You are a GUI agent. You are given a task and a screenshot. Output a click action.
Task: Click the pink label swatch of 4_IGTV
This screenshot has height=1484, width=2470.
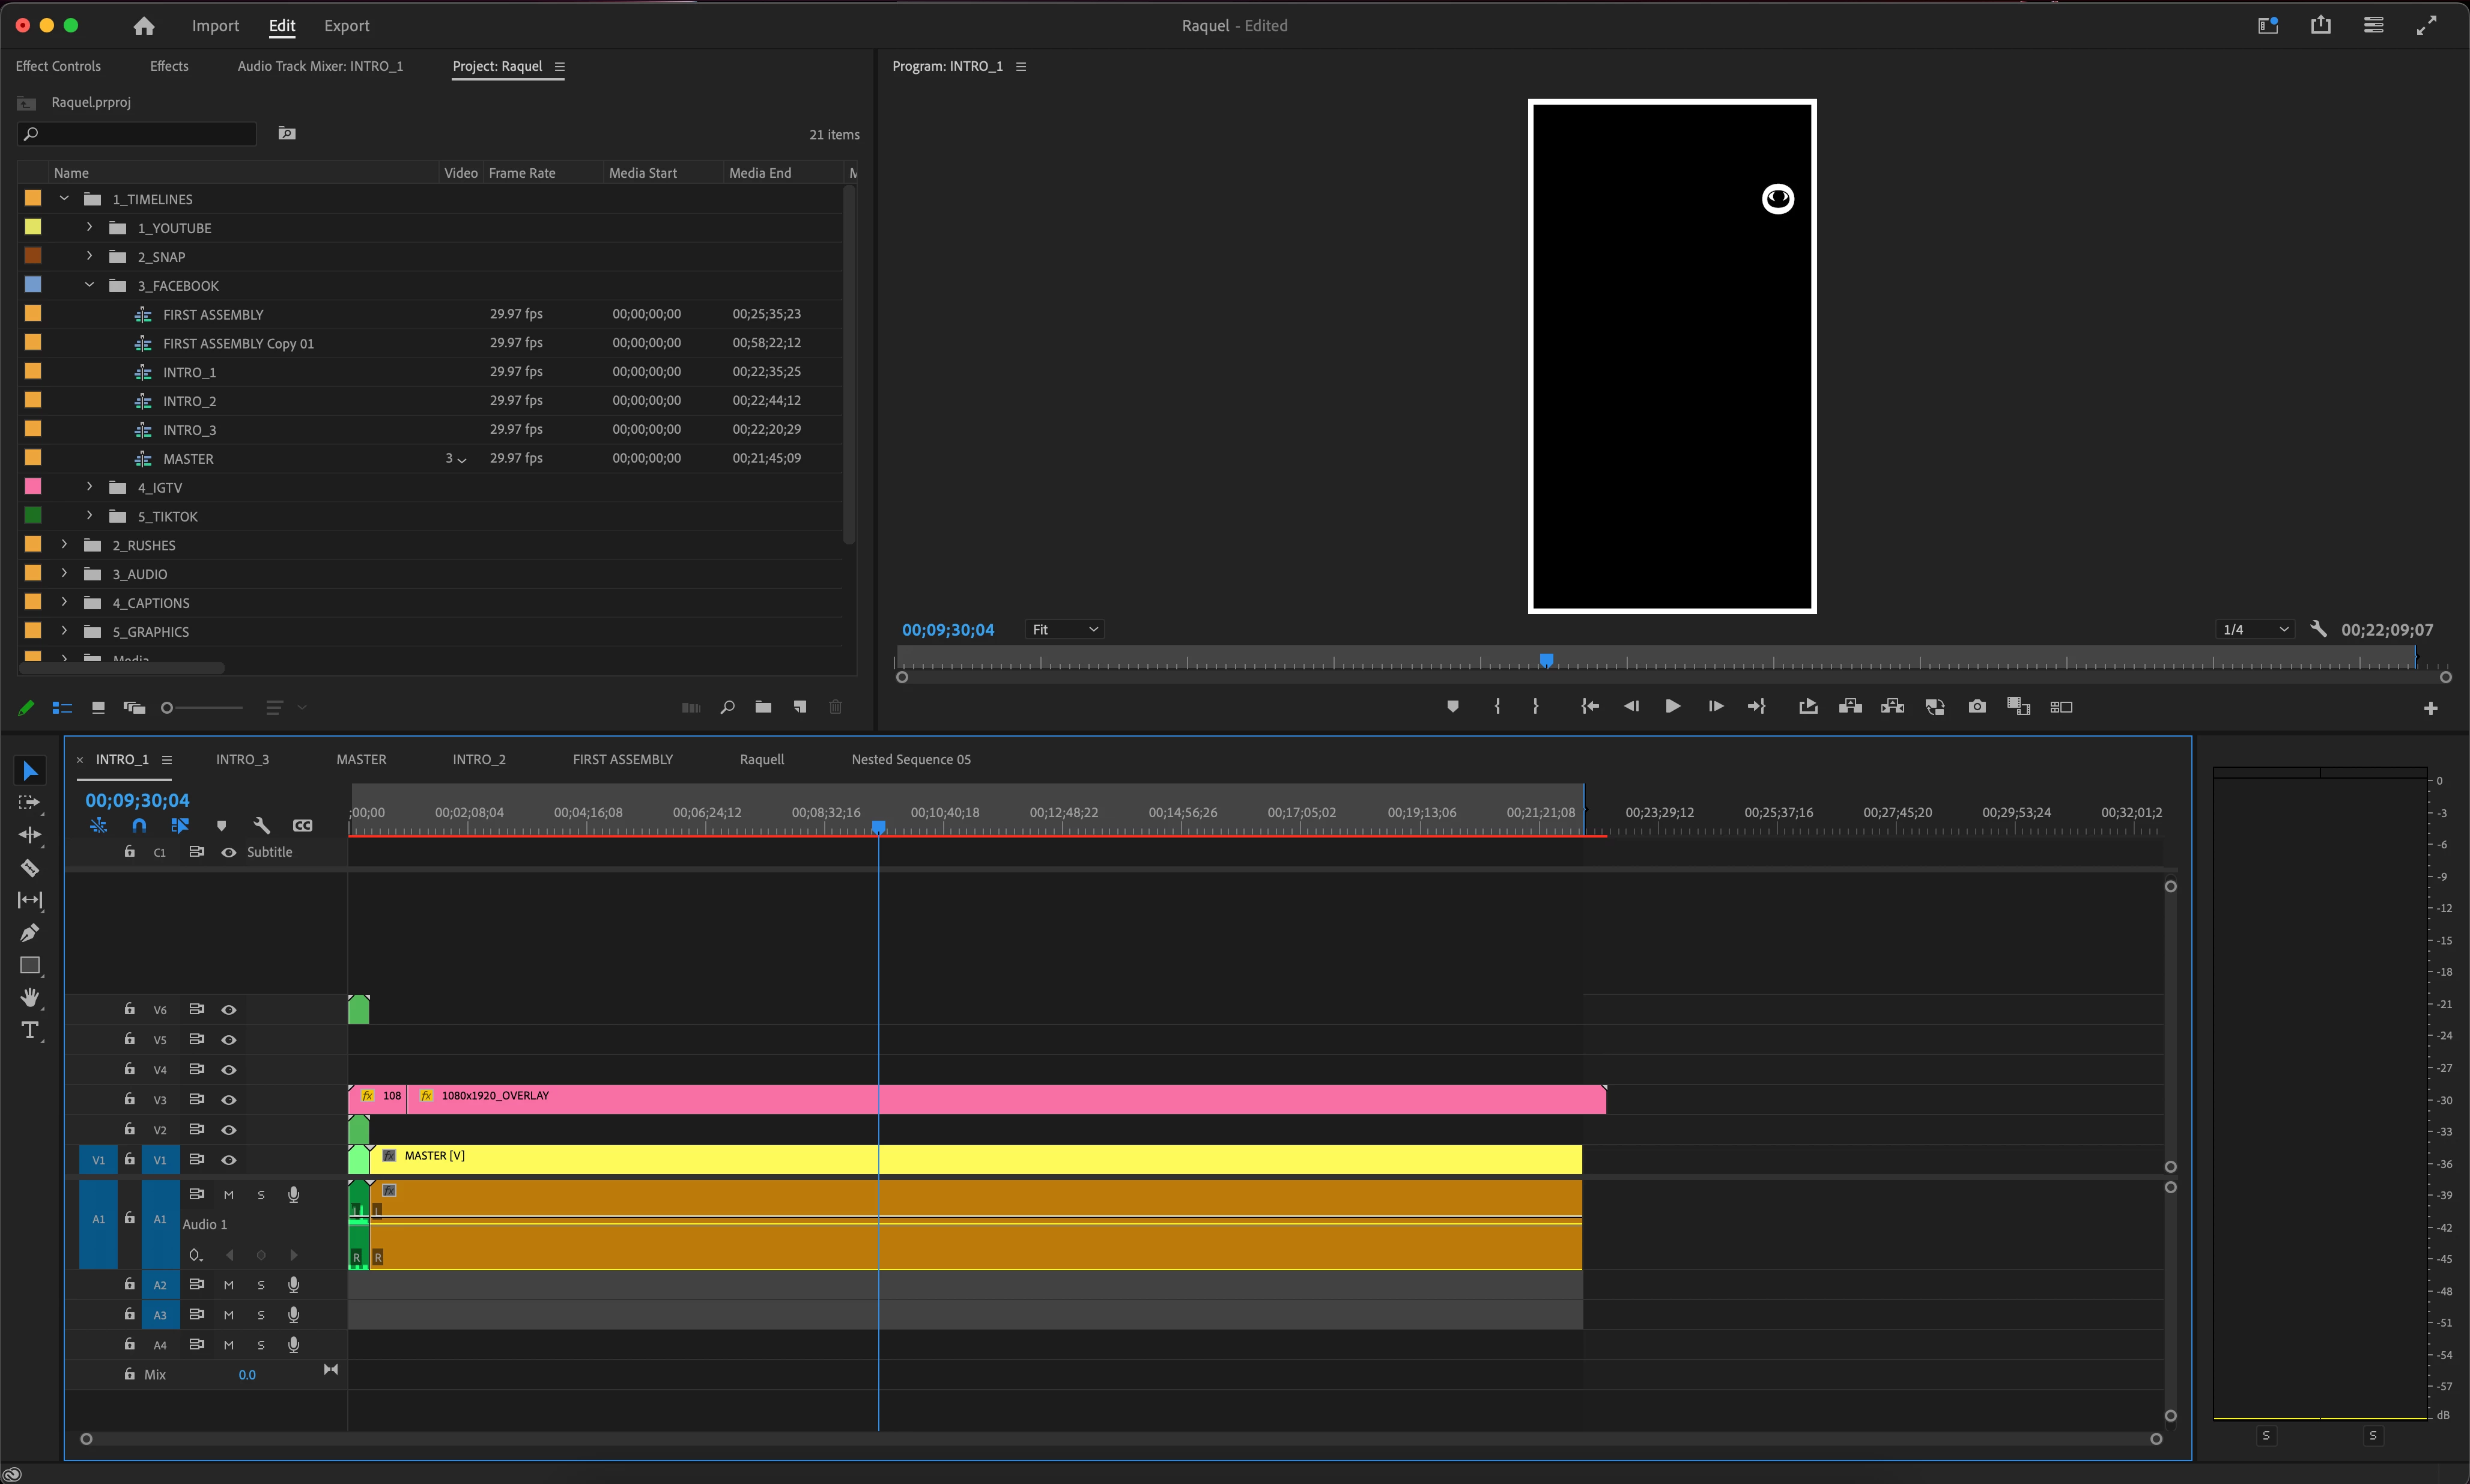click(x=33, y=487)
